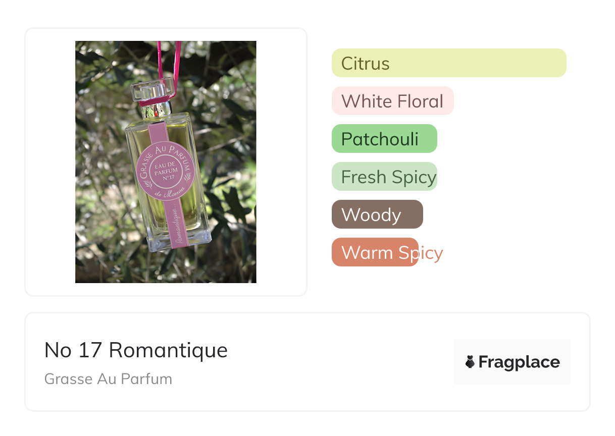Choose the green Patchouli accord bar
Viewport: 615px width, 436px height.
coord(384,139)
